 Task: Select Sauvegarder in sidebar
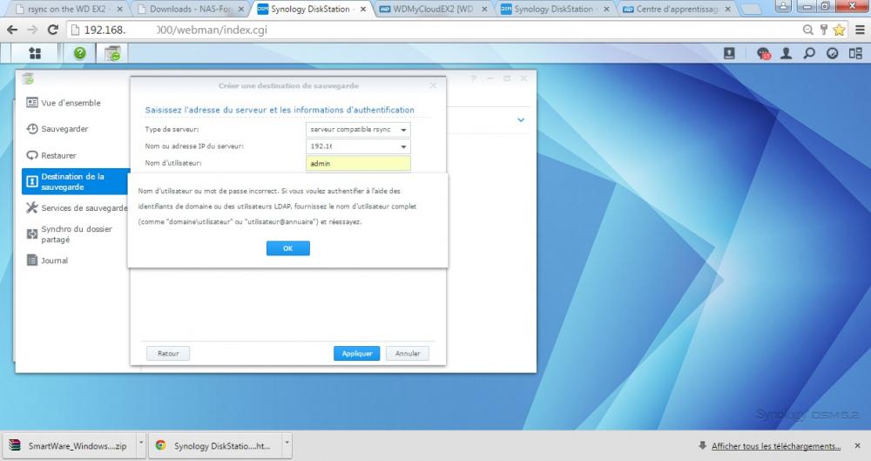(x=64, y=129)
